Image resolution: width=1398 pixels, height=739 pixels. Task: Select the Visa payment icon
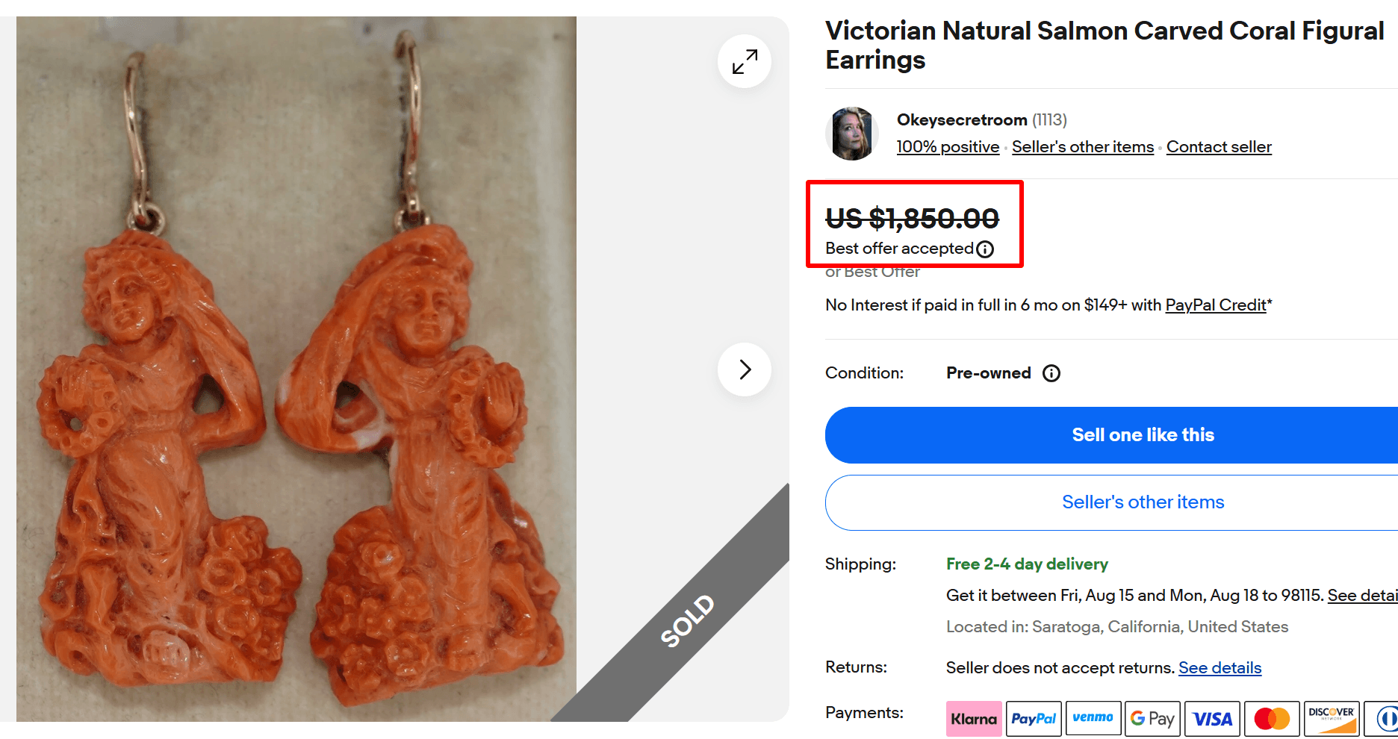(x=1212, y=718)
